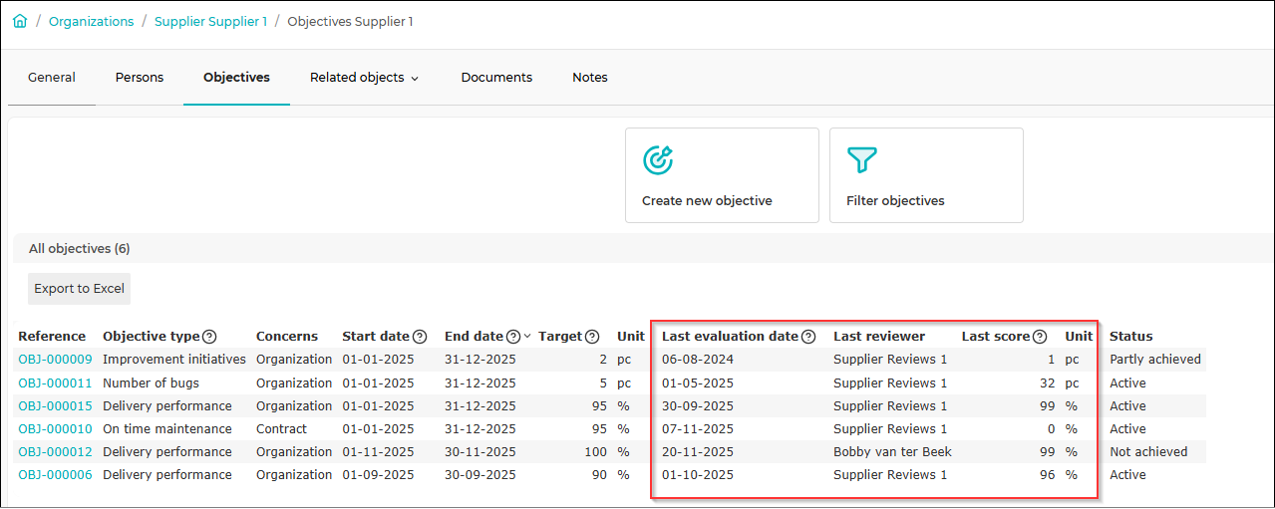Sort by Reference column header

(x=52, y=337)
